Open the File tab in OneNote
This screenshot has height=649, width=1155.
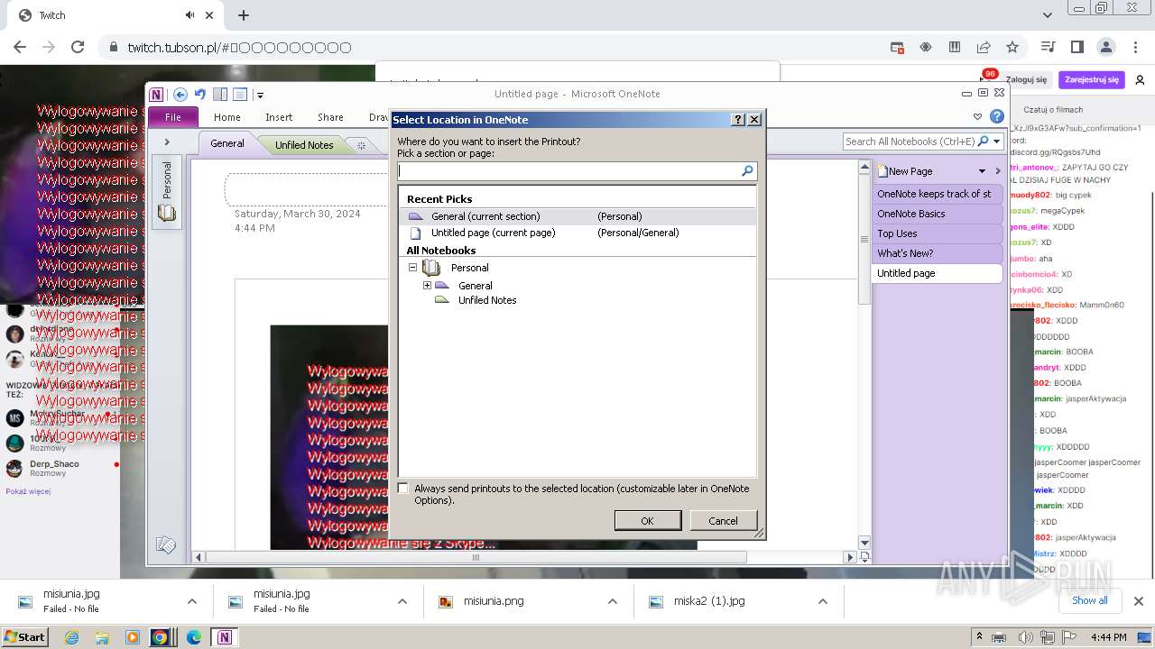click(173, 117)
